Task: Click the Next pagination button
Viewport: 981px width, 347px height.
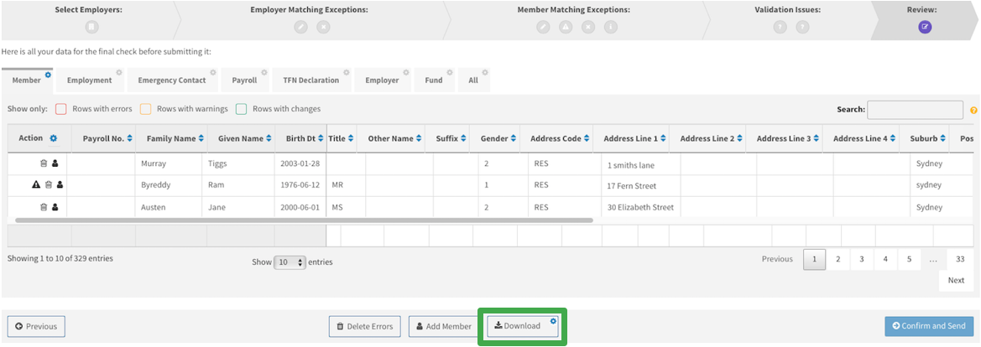Action: [956, 281]
